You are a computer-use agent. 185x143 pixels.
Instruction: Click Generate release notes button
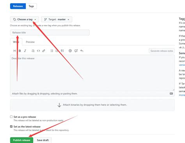click(x=162, y=51)
